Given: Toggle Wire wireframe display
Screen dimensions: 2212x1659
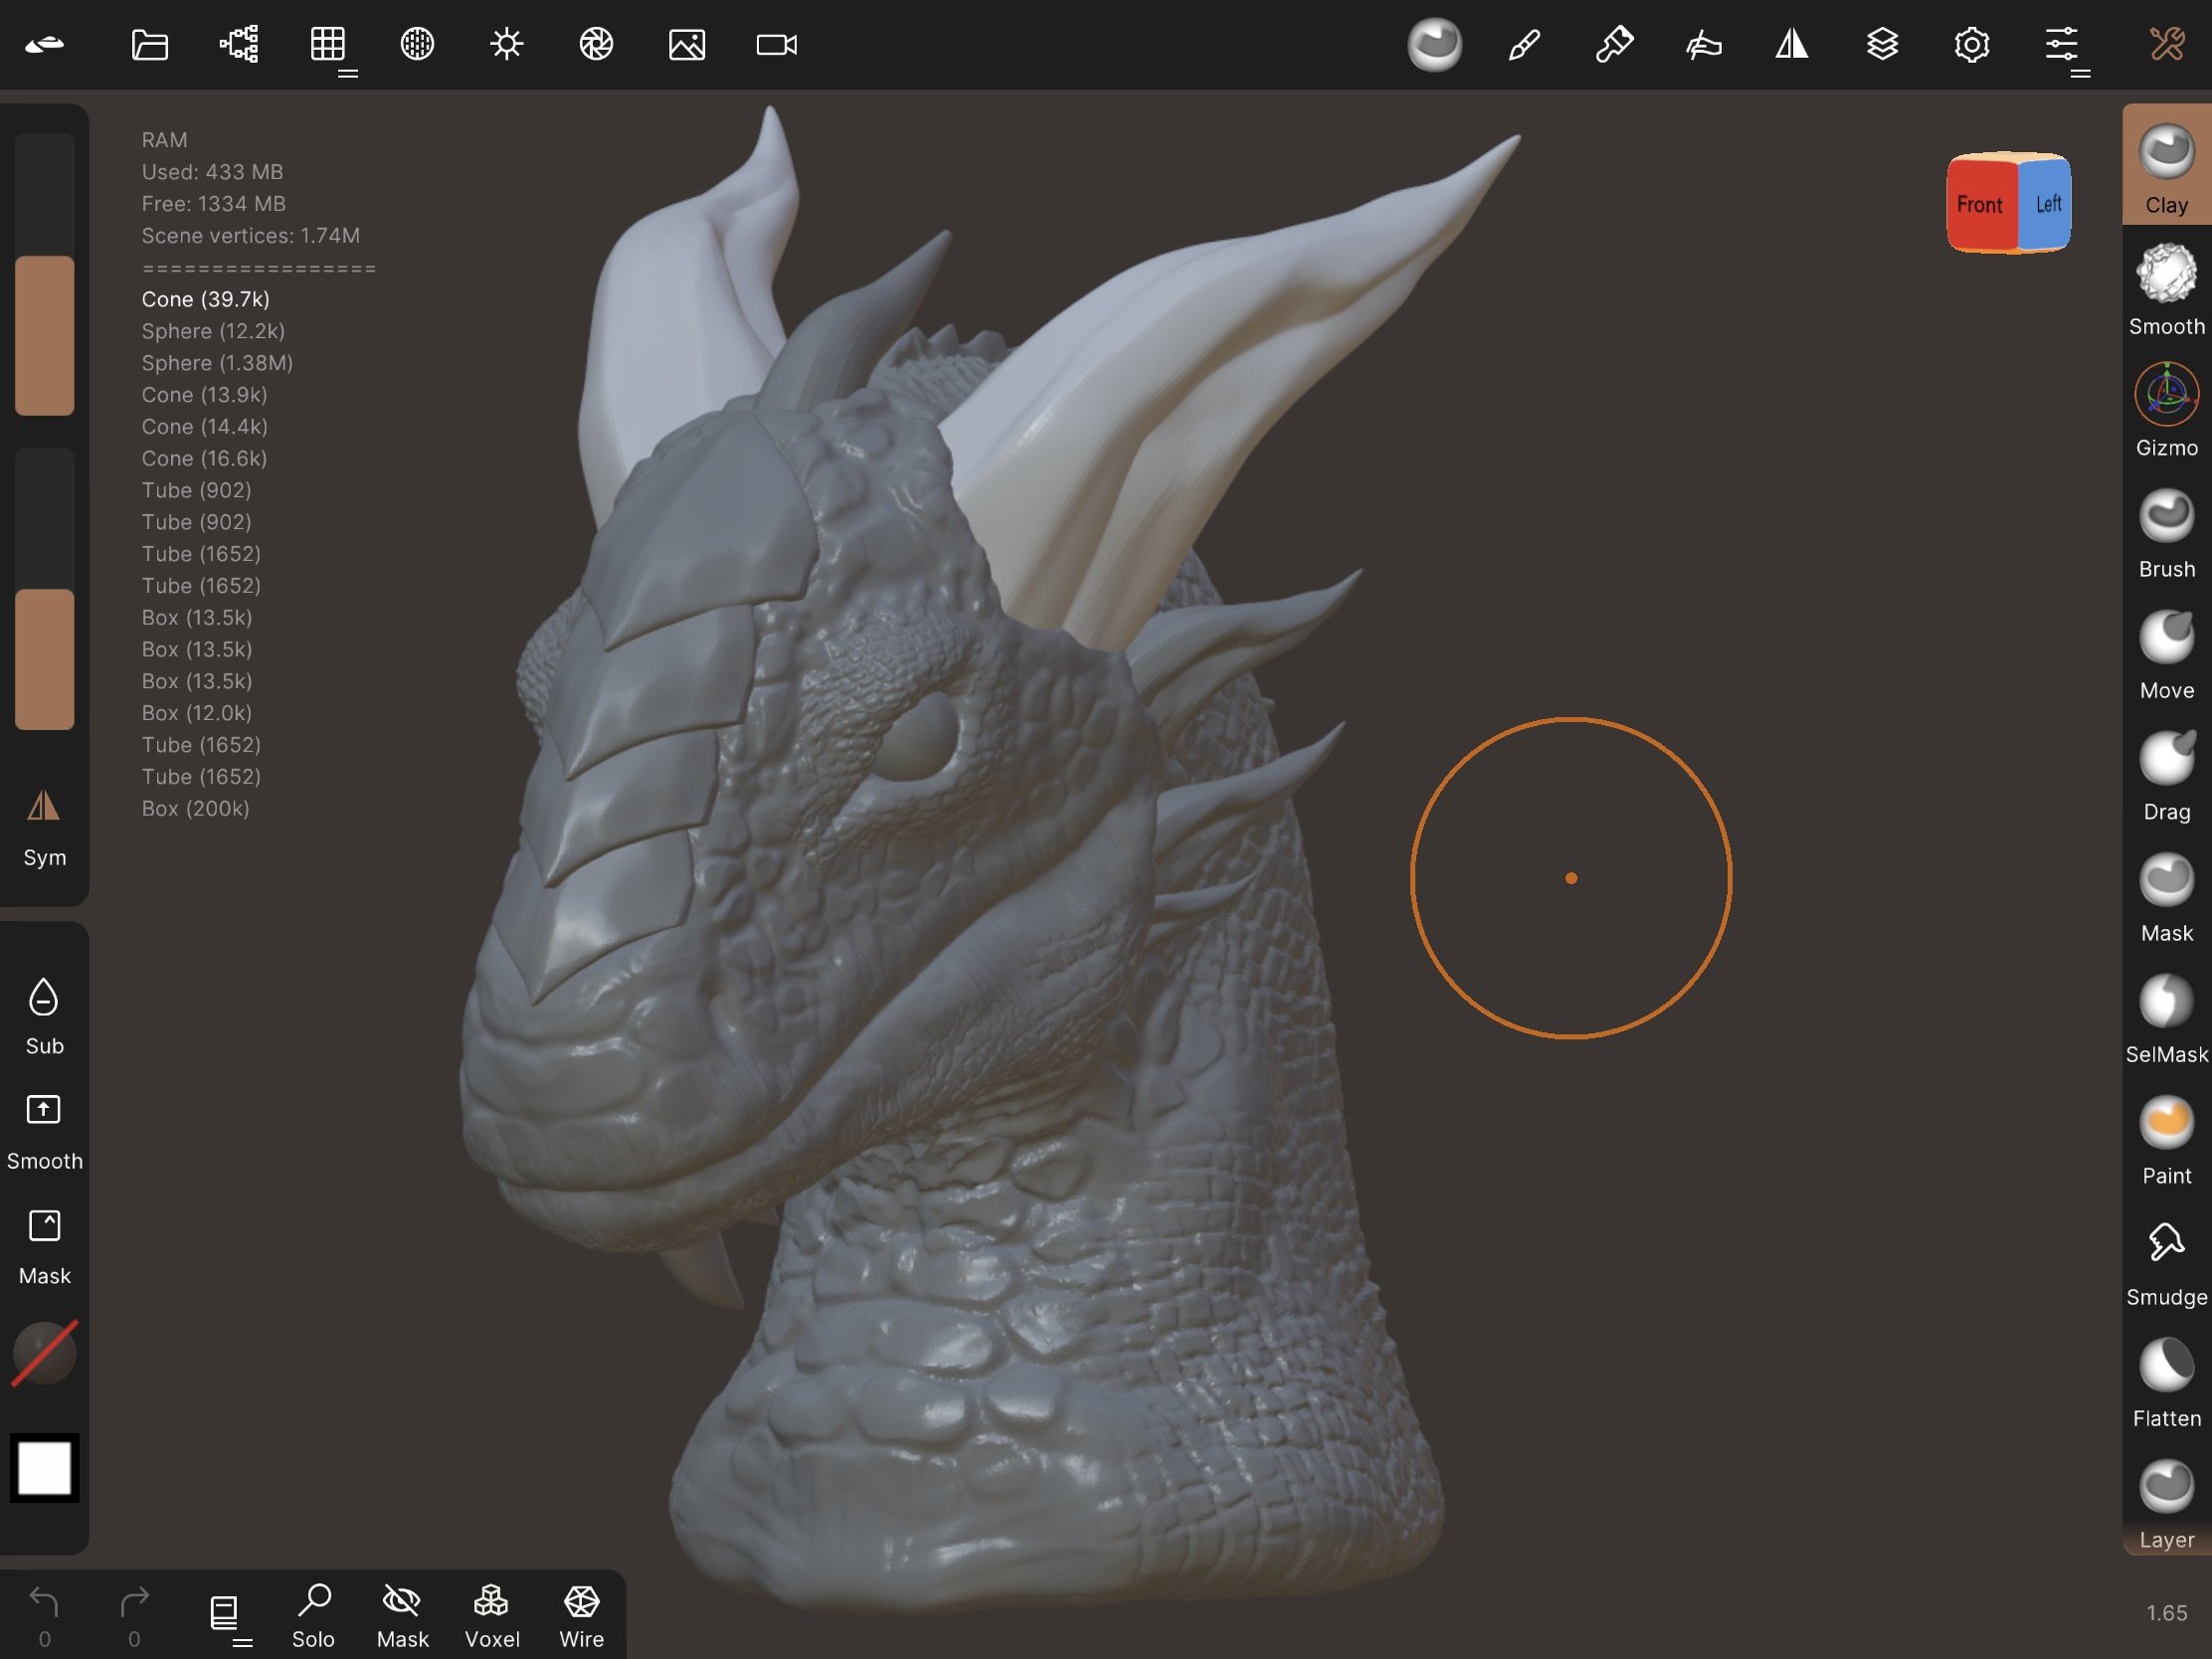Looking at the screenshot, I should point(581,1615).
